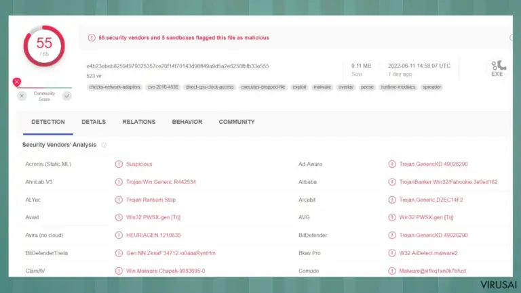The width and height of the screenshot is (521, 293).
Task: Click the 2022-06-11 14:58:07 UTC timestamp
Action: click(419, 66)
